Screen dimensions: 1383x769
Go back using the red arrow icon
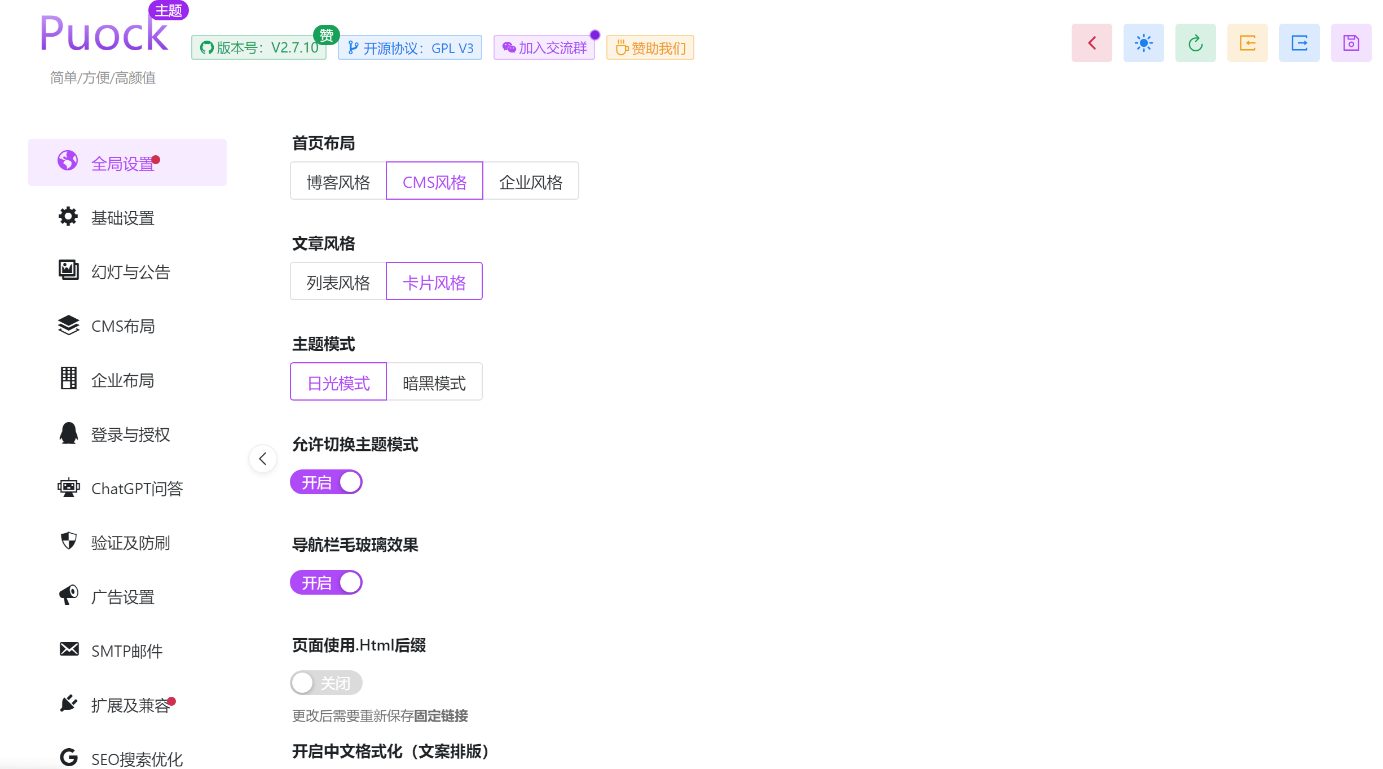pos(1091,43)
